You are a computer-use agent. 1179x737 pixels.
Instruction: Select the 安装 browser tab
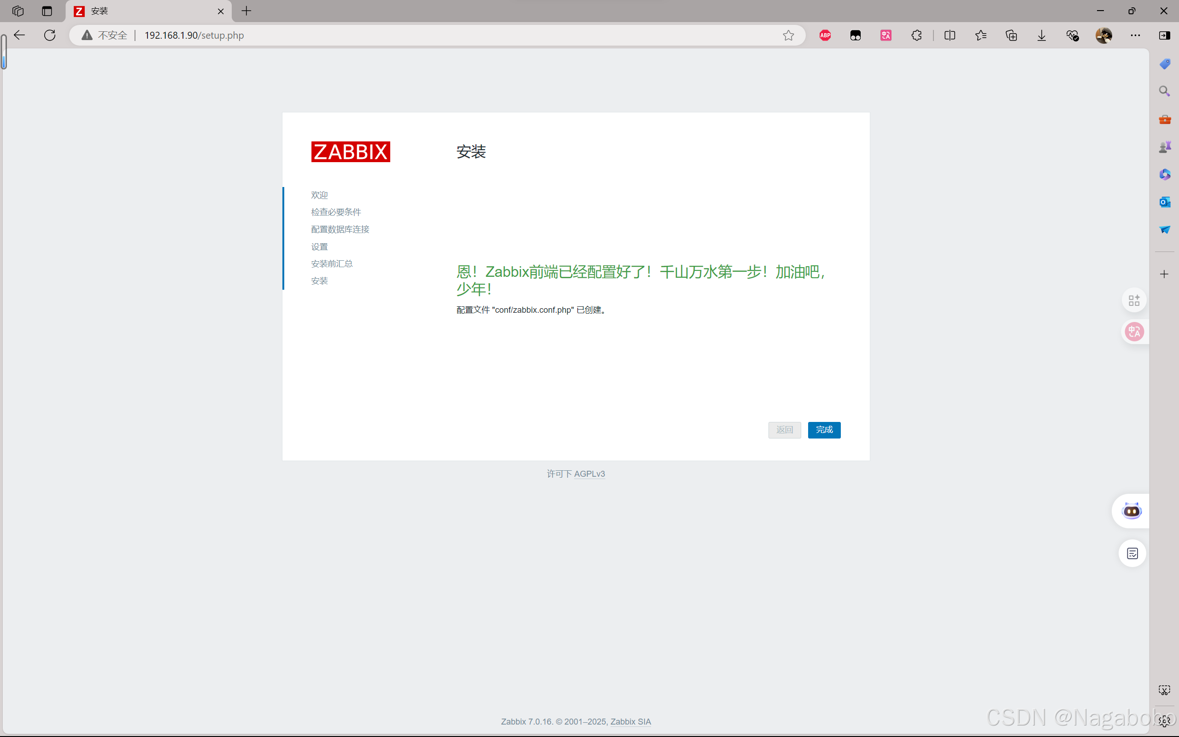tap(146, 11)
